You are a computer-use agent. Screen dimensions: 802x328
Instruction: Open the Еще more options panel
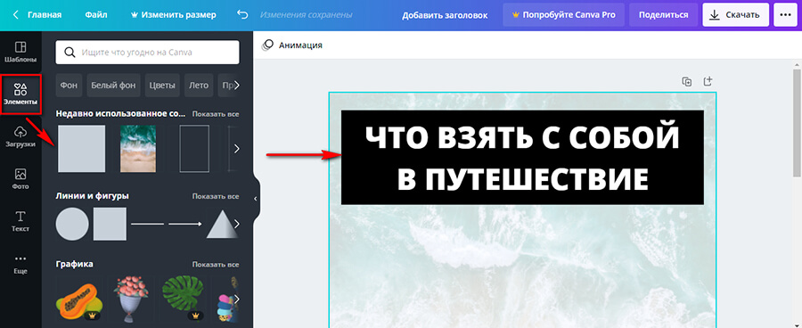[20, 264]
